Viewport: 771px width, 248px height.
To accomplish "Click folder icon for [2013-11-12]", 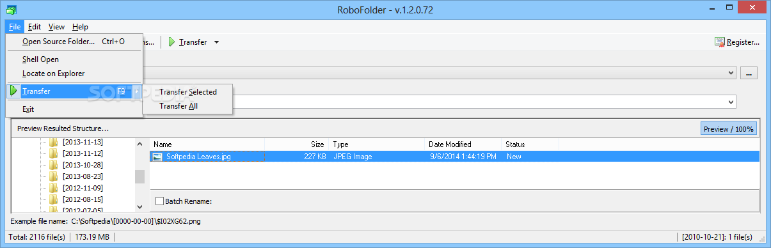I will 54,153.
